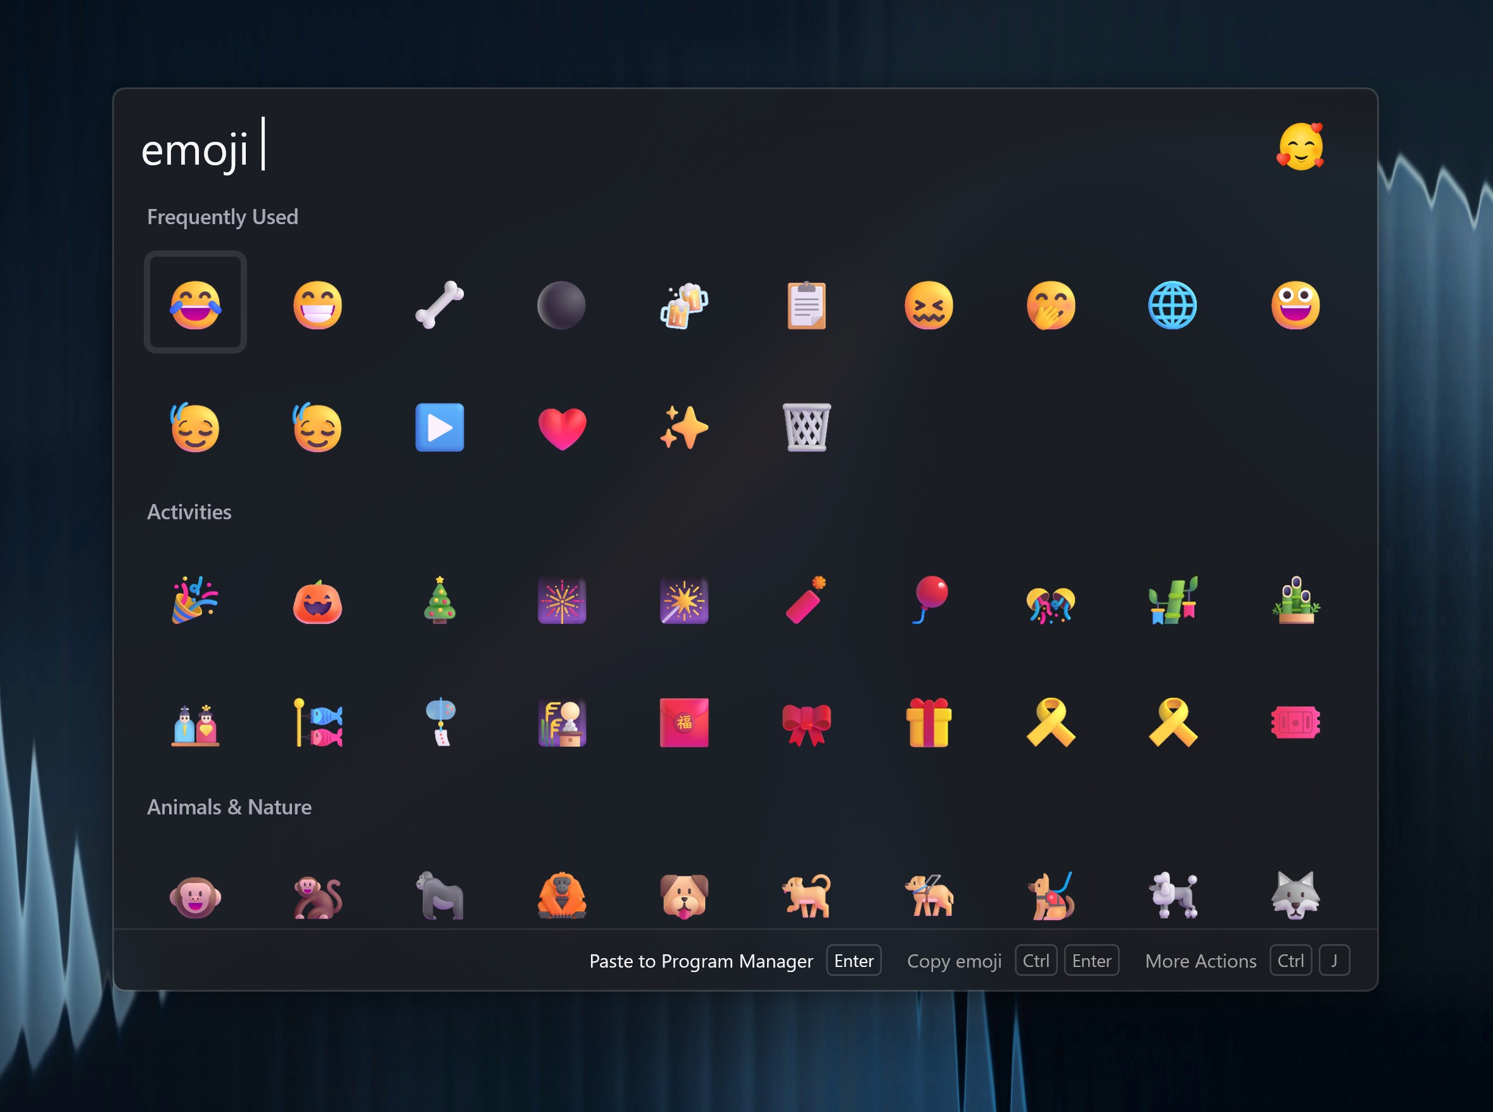Choose the wolf face emoji
Screen dimensions: 1493x1112
pyautogui.click(x=1295, y=895)
